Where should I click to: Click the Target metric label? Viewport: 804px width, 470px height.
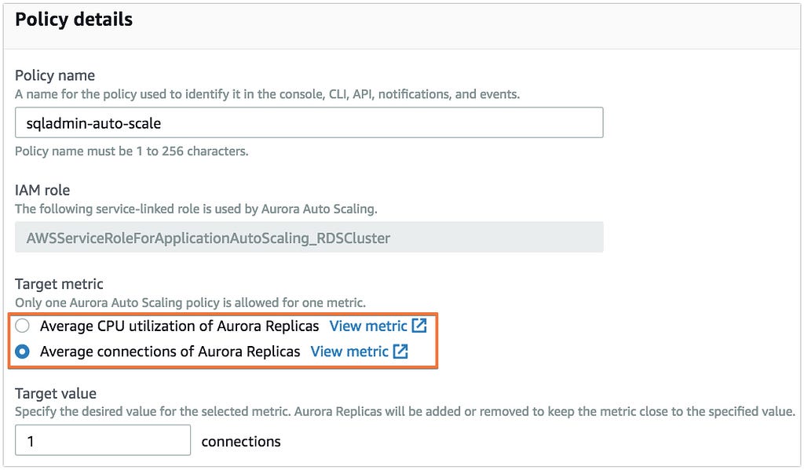[x=59, y=284]
